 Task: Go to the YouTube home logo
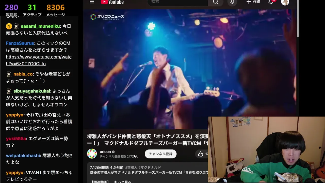[x=112, y=2]
